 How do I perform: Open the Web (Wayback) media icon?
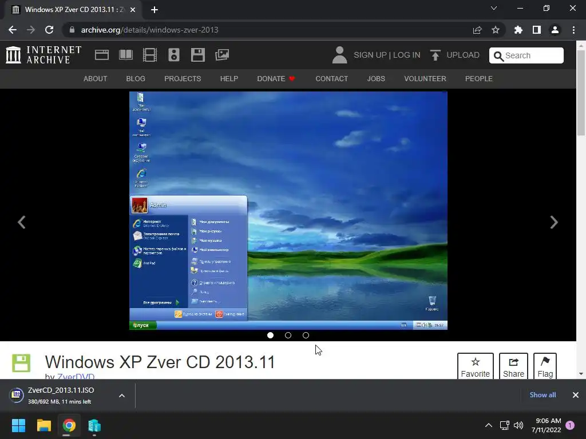[x=102, y=55]
